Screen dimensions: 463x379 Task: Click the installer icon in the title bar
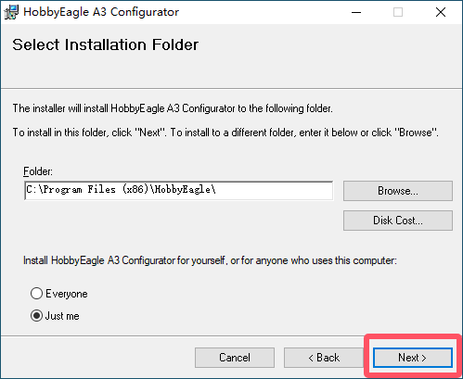(x=11, y=12)
